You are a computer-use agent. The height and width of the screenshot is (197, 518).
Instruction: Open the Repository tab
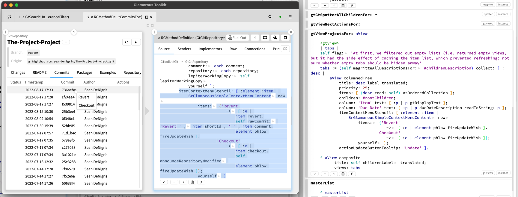[132, 72]
